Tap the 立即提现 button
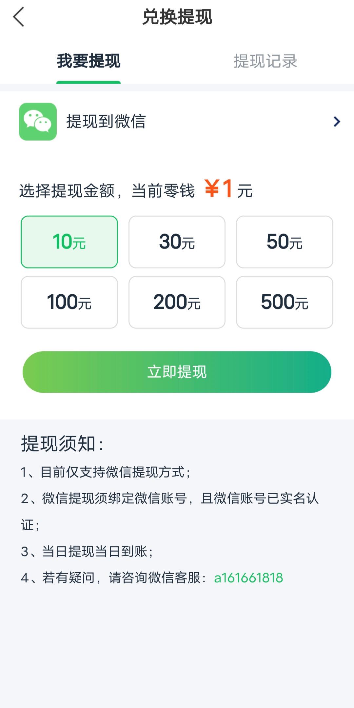This screenshot has height=708, width=354. click(x=177, y=372)
